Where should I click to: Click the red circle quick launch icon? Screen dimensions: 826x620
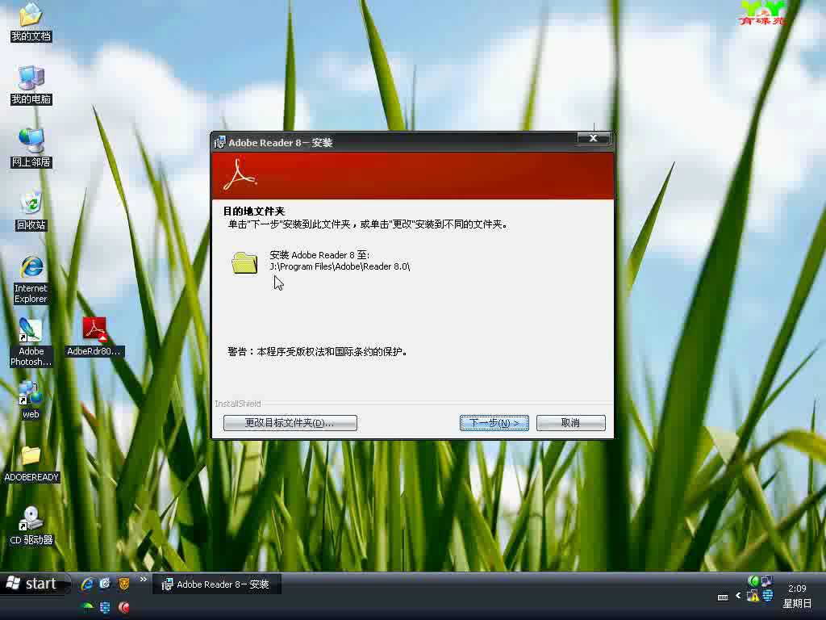(x=123, y=607)
